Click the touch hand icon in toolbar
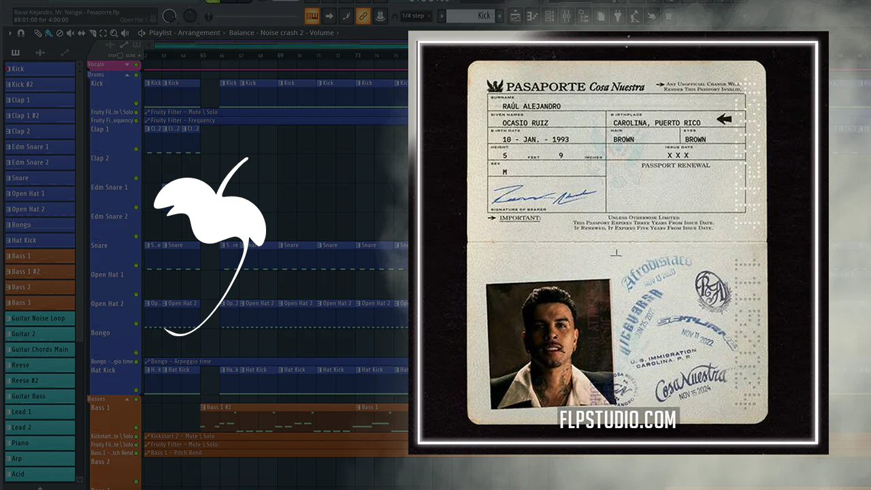This screenshot has width=871, height=490. click(652, 16)
